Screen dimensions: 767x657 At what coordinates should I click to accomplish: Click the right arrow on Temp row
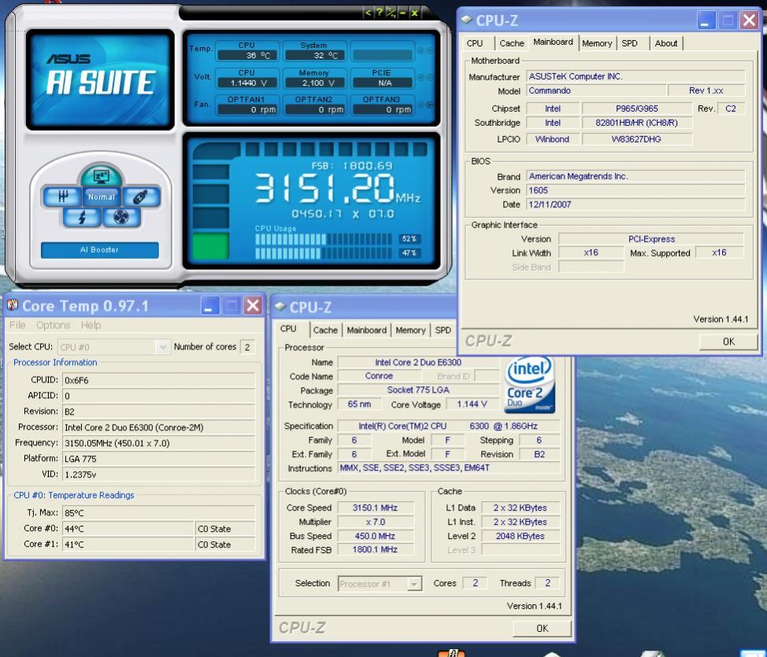(429, 51)
